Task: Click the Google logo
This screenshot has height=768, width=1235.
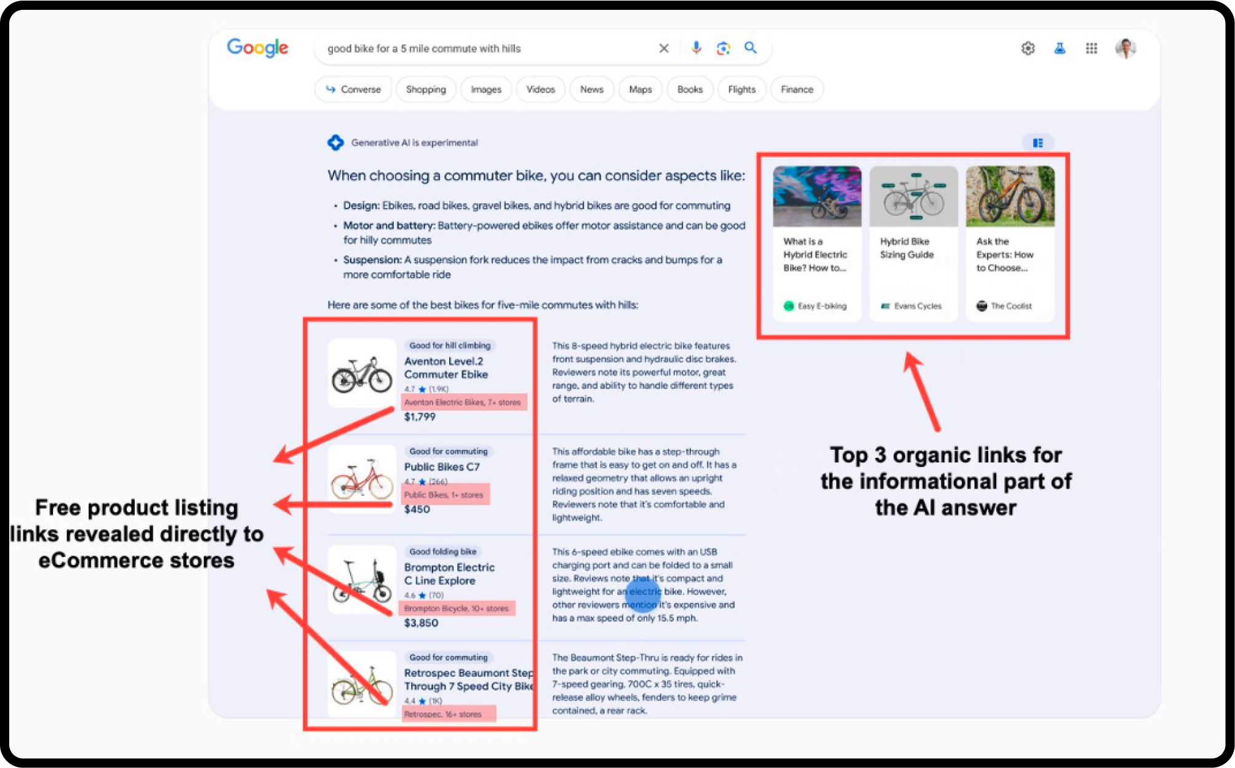Action: point(257,47)
